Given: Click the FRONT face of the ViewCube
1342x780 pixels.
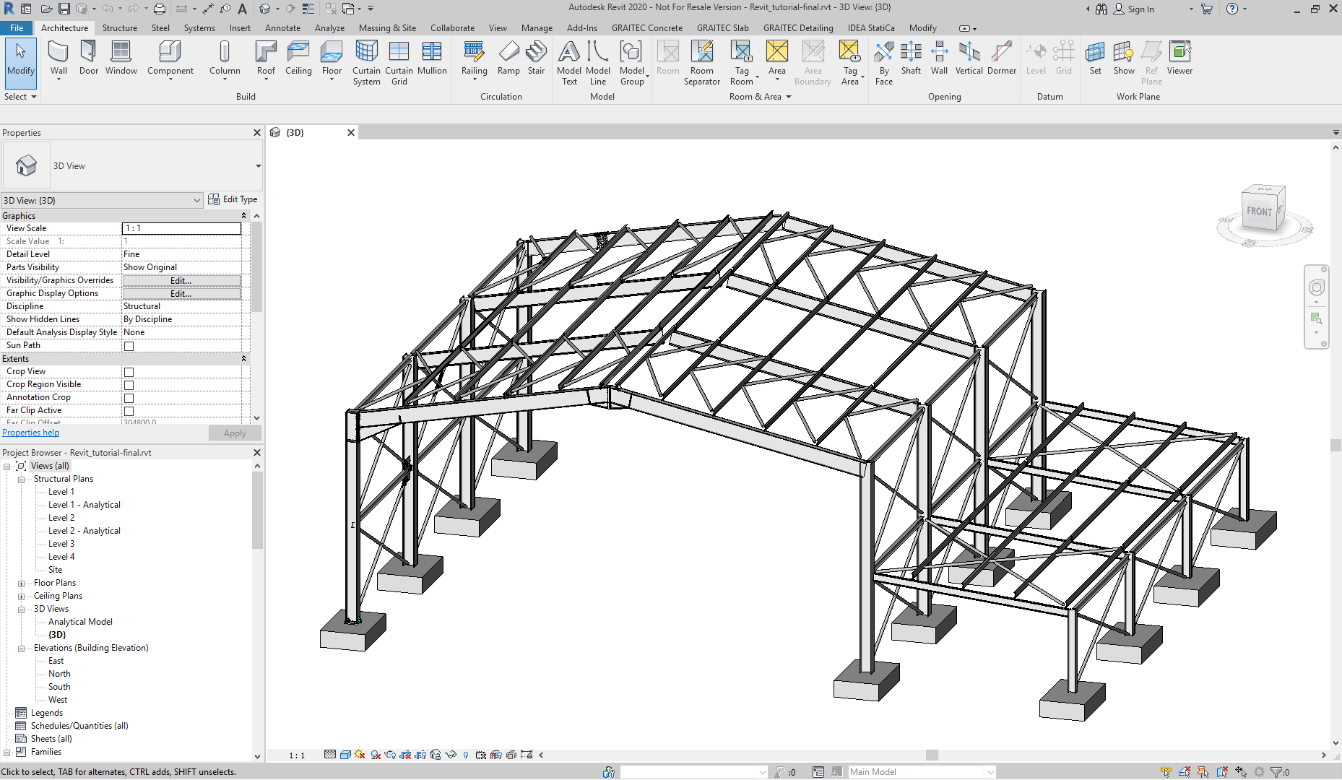Looking at the screenshot, I should [1258, 212].
